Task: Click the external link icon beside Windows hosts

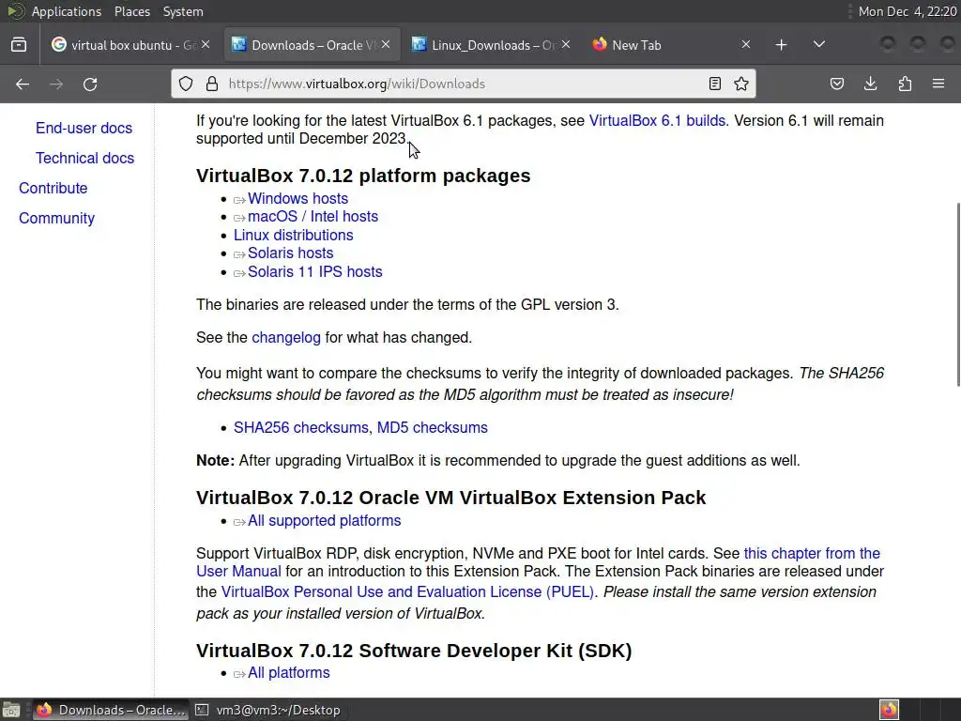Action: 239,200
